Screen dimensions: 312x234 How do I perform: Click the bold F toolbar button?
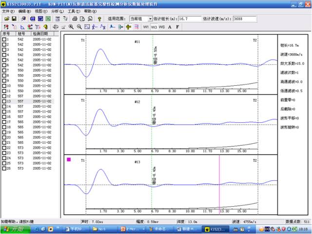click(x=177, y=27)
